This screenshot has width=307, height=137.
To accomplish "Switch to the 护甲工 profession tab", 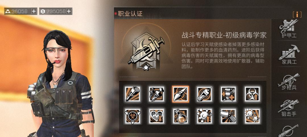I will [x=289, y=29].
